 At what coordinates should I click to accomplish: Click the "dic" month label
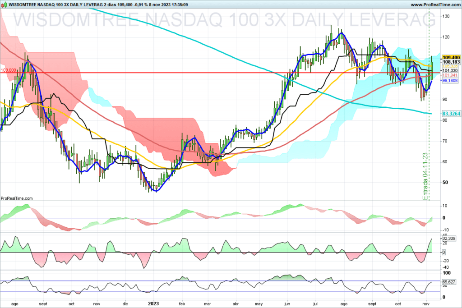[125, 304]
